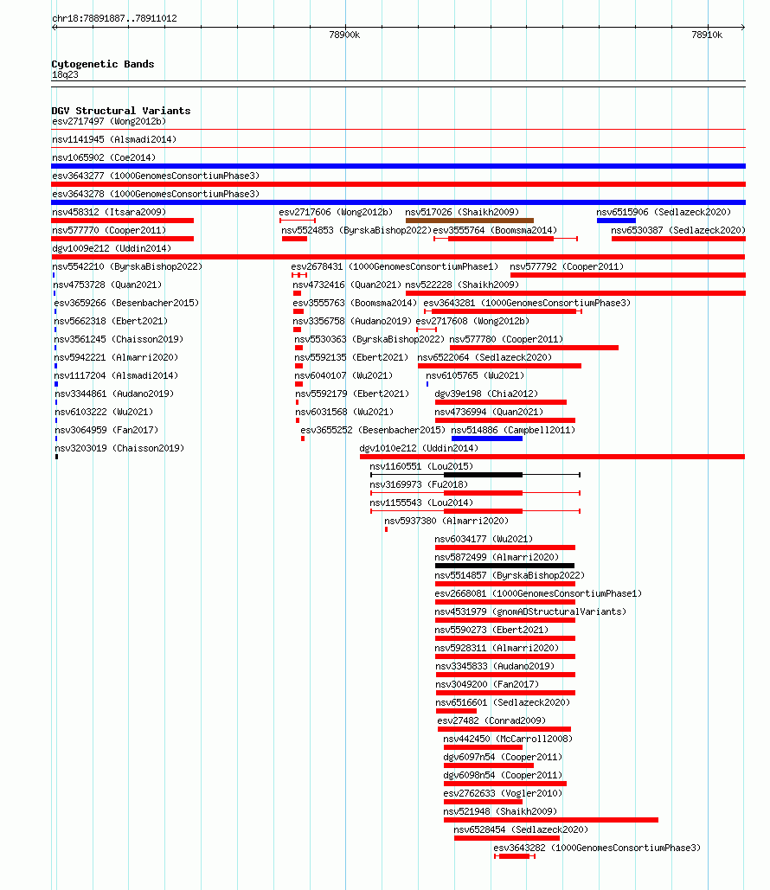Click the nsv5524853 (ByrskaBishop2022) label
770x890 pixels.
tap(356, 230)
